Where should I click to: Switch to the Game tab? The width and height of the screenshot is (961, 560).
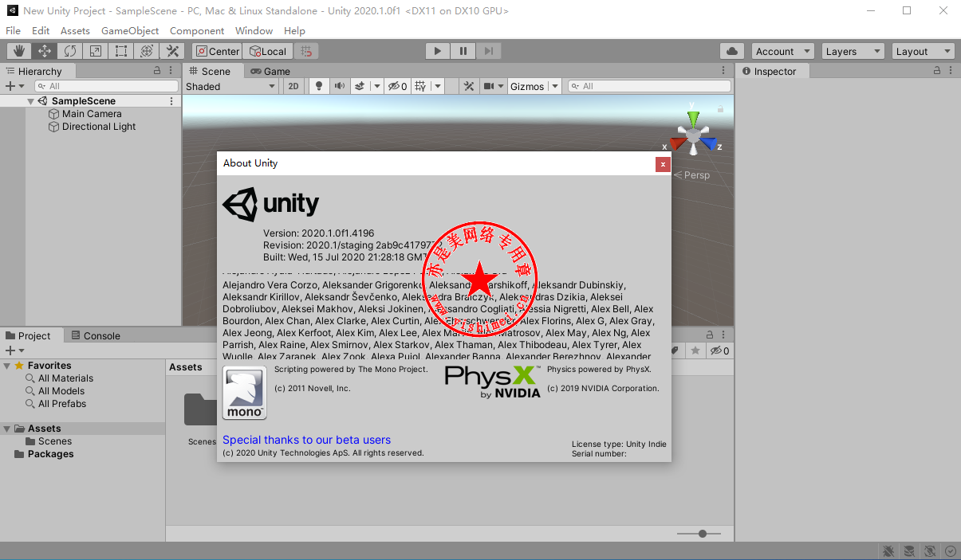point(270,71)
